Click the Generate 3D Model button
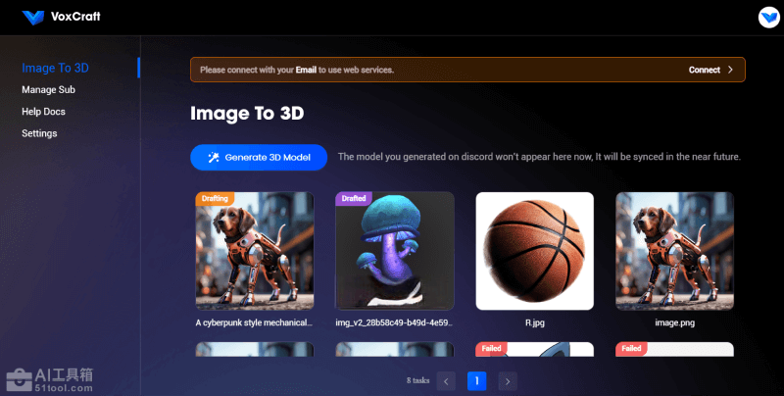 point(259,157)
